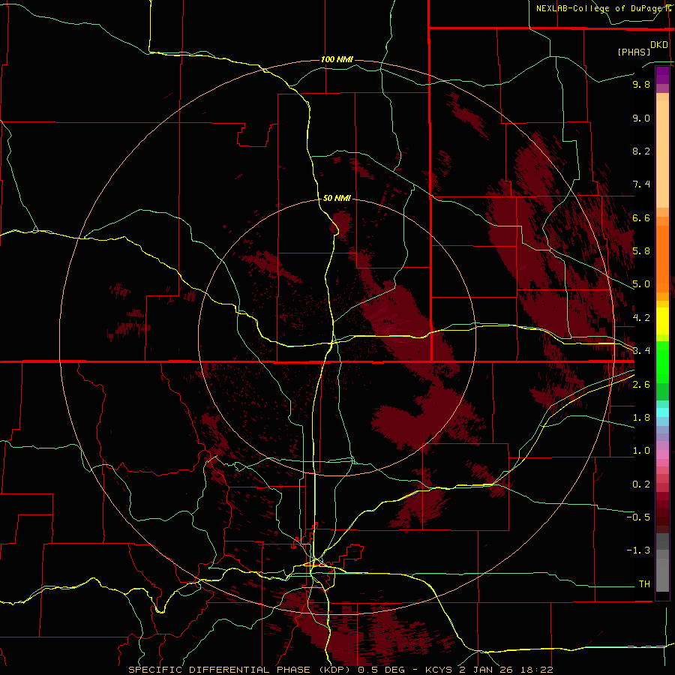
Task: Pick the yellow band of the color scale
Action: click(662, 321)
